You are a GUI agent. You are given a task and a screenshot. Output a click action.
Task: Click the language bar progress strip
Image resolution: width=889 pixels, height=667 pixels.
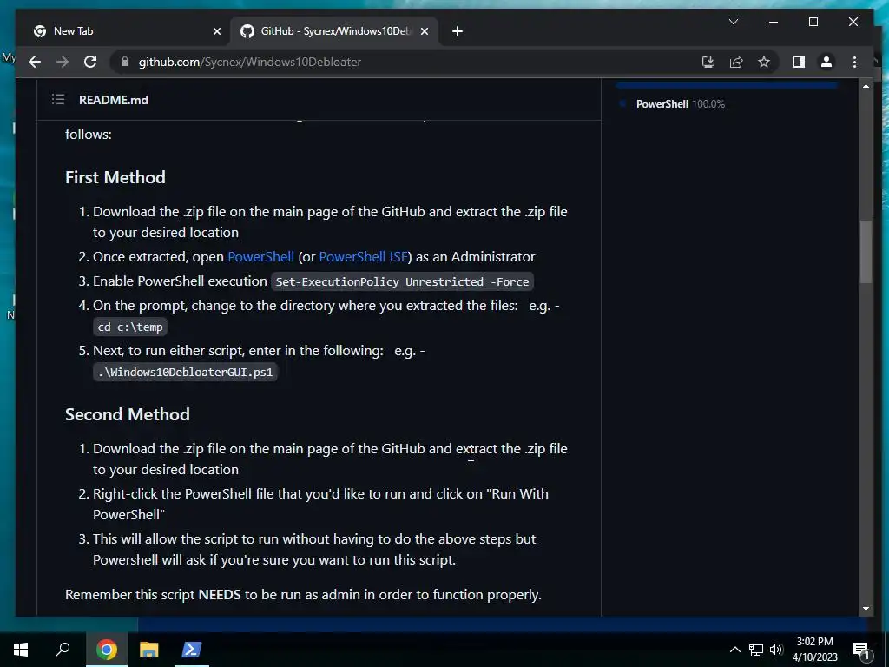(727, 86)
